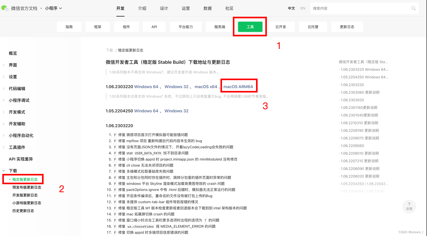The height and width of the screenshot is (236, 427).
Task: Select 预发布版更新日志 in sidebar
Action: point(27,187)
